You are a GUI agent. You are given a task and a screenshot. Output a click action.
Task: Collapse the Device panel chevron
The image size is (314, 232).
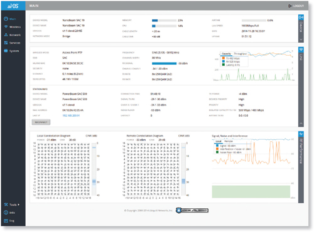301,40
